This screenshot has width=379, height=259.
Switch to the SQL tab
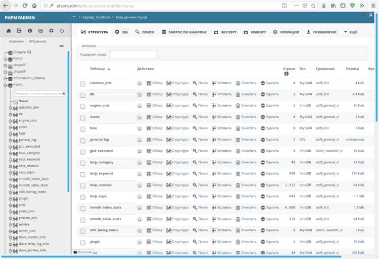click(121, 32)
